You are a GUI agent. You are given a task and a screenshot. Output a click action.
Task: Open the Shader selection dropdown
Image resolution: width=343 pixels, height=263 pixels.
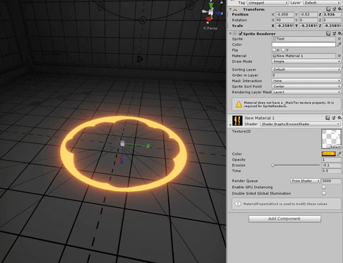(300, 124)
